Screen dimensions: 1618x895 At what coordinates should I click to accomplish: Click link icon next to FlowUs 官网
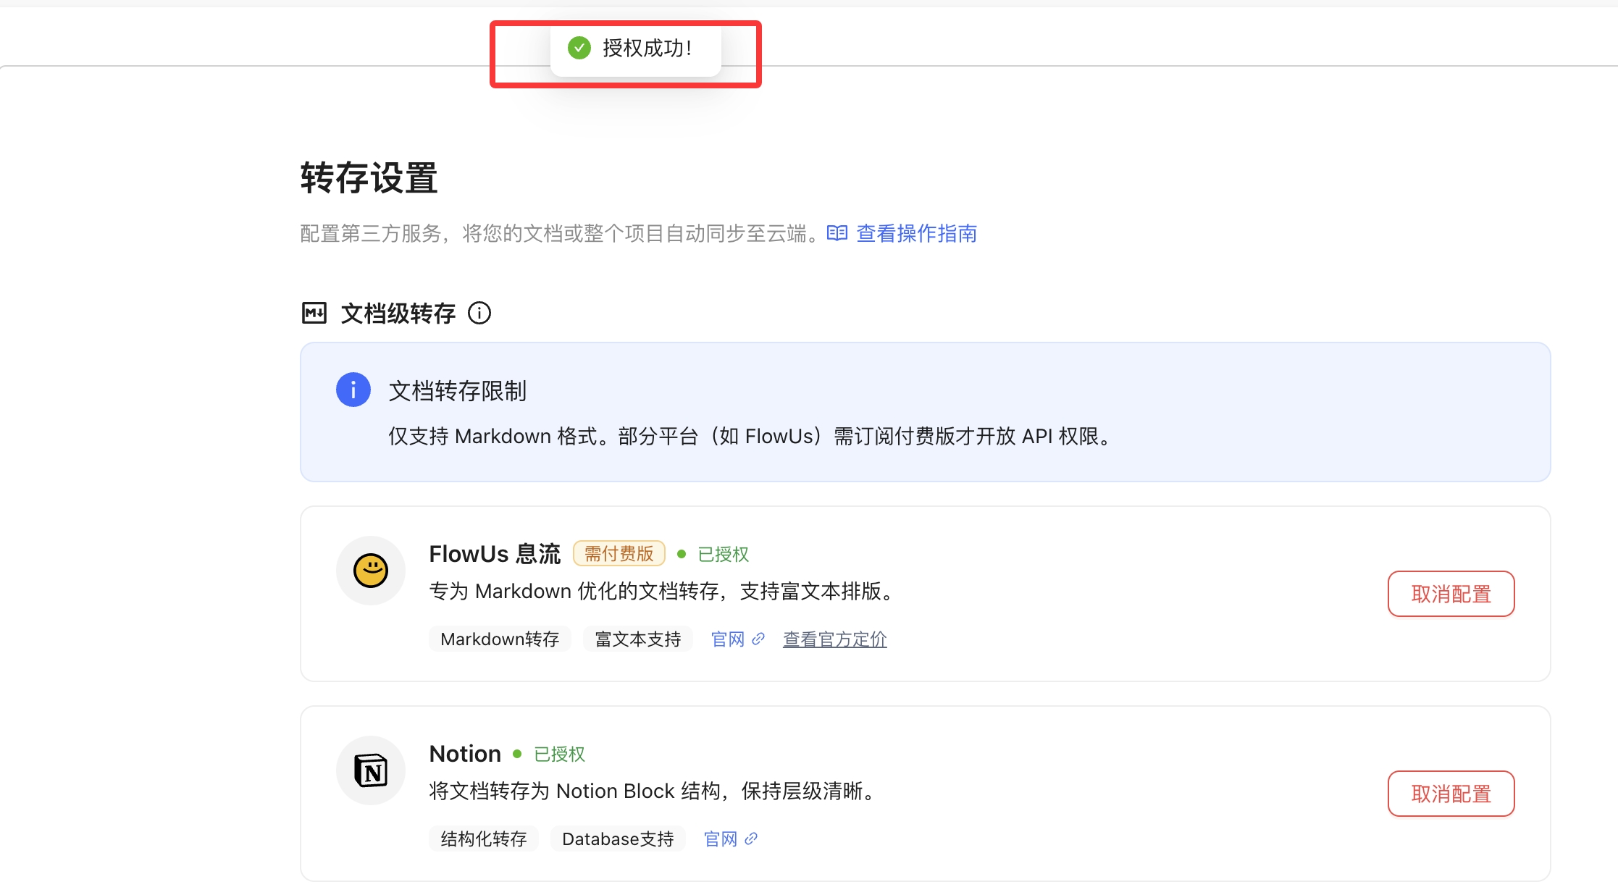point(758,639)
